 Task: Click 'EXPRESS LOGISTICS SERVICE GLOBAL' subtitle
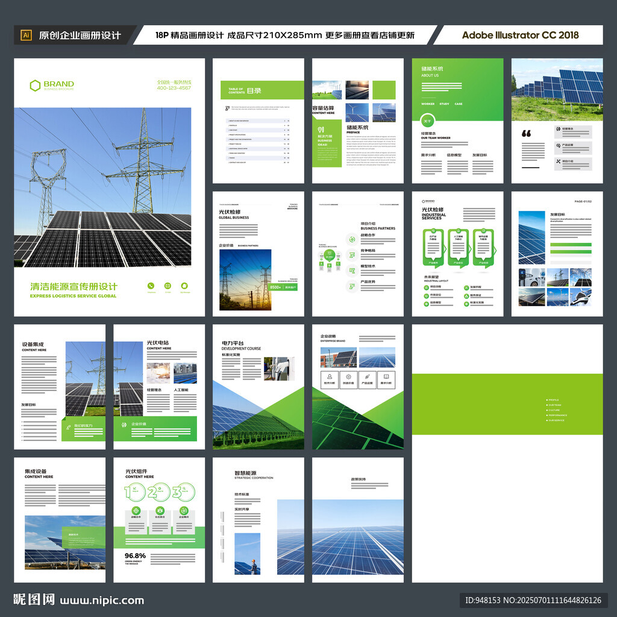click(x=73, y=296)
